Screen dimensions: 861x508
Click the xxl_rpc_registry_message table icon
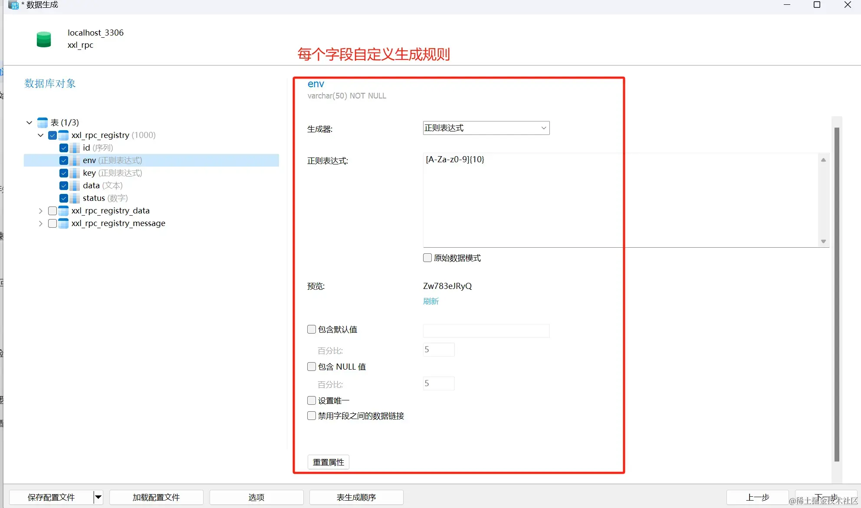click(x=63, y=223)
